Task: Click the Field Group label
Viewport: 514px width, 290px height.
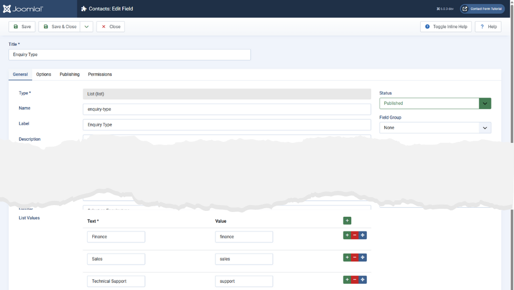Action: coord(390,117)
